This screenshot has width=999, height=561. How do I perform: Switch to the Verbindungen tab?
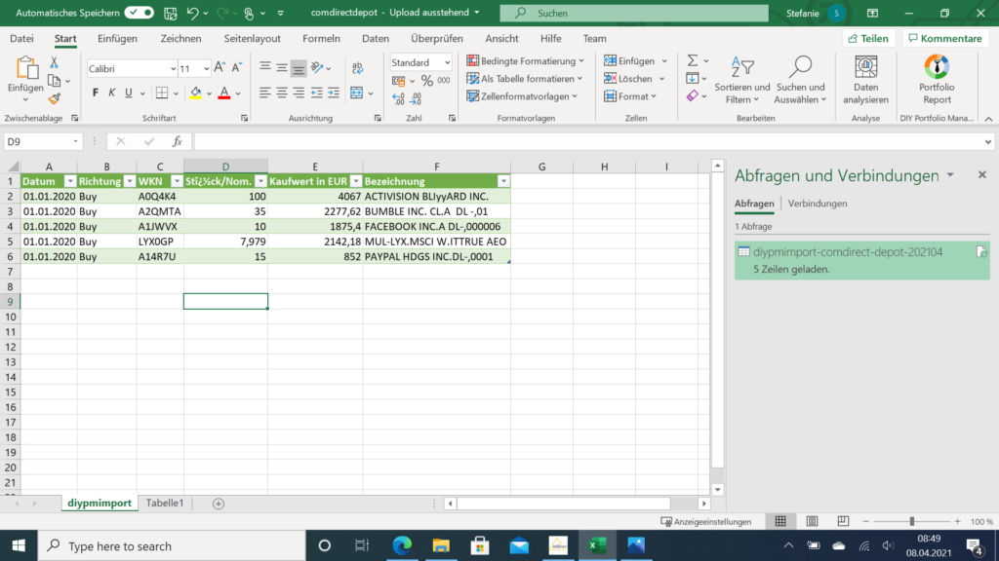[818, 204]
